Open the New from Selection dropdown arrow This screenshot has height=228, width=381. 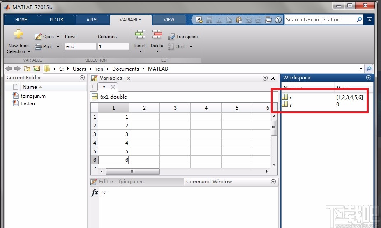click(29, 51)
